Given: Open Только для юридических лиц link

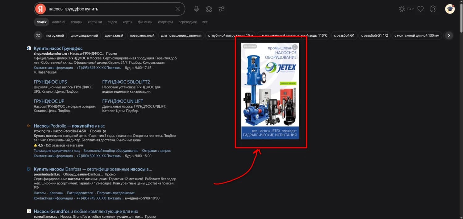Looking at the screenshot, I should click(57, 151).
